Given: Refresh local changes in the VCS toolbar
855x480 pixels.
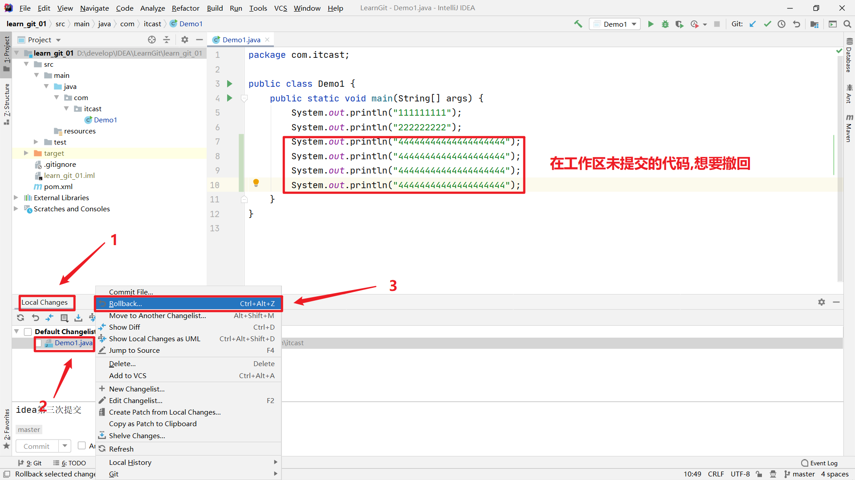Looking at the screenshot, I should click(20, 318).
